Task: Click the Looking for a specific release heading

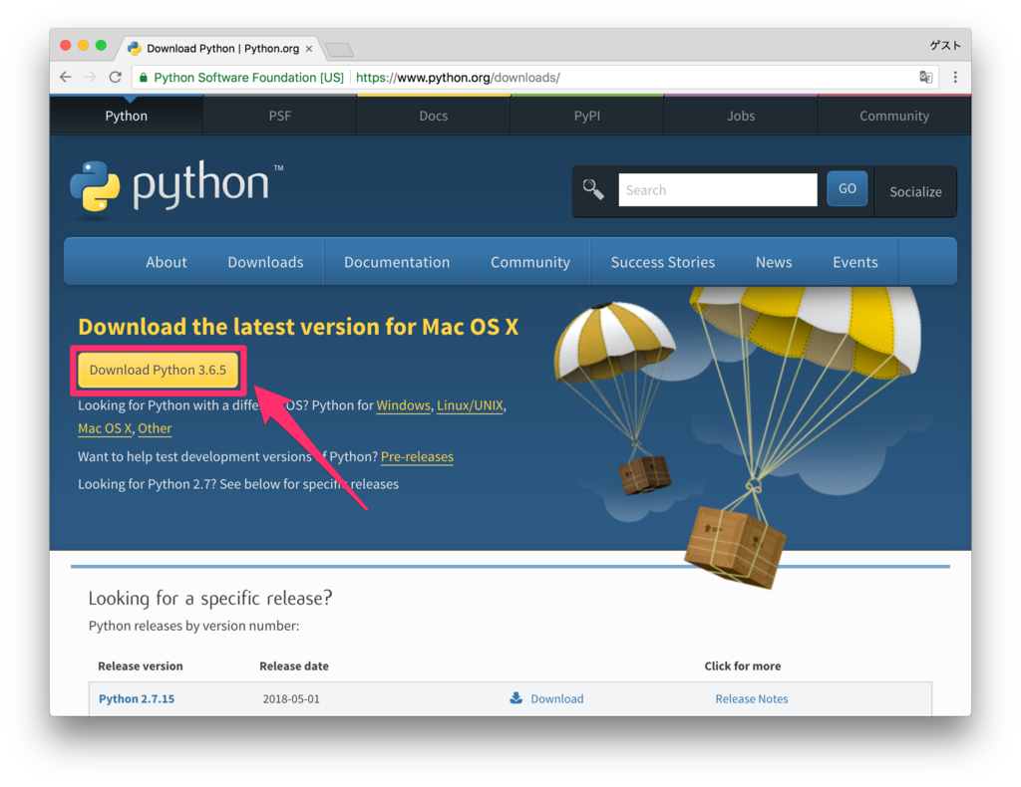Action: click(209, 598)
